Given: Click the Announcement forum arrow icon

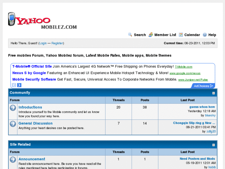Looking at the screenshot, I should click(13, 160).
